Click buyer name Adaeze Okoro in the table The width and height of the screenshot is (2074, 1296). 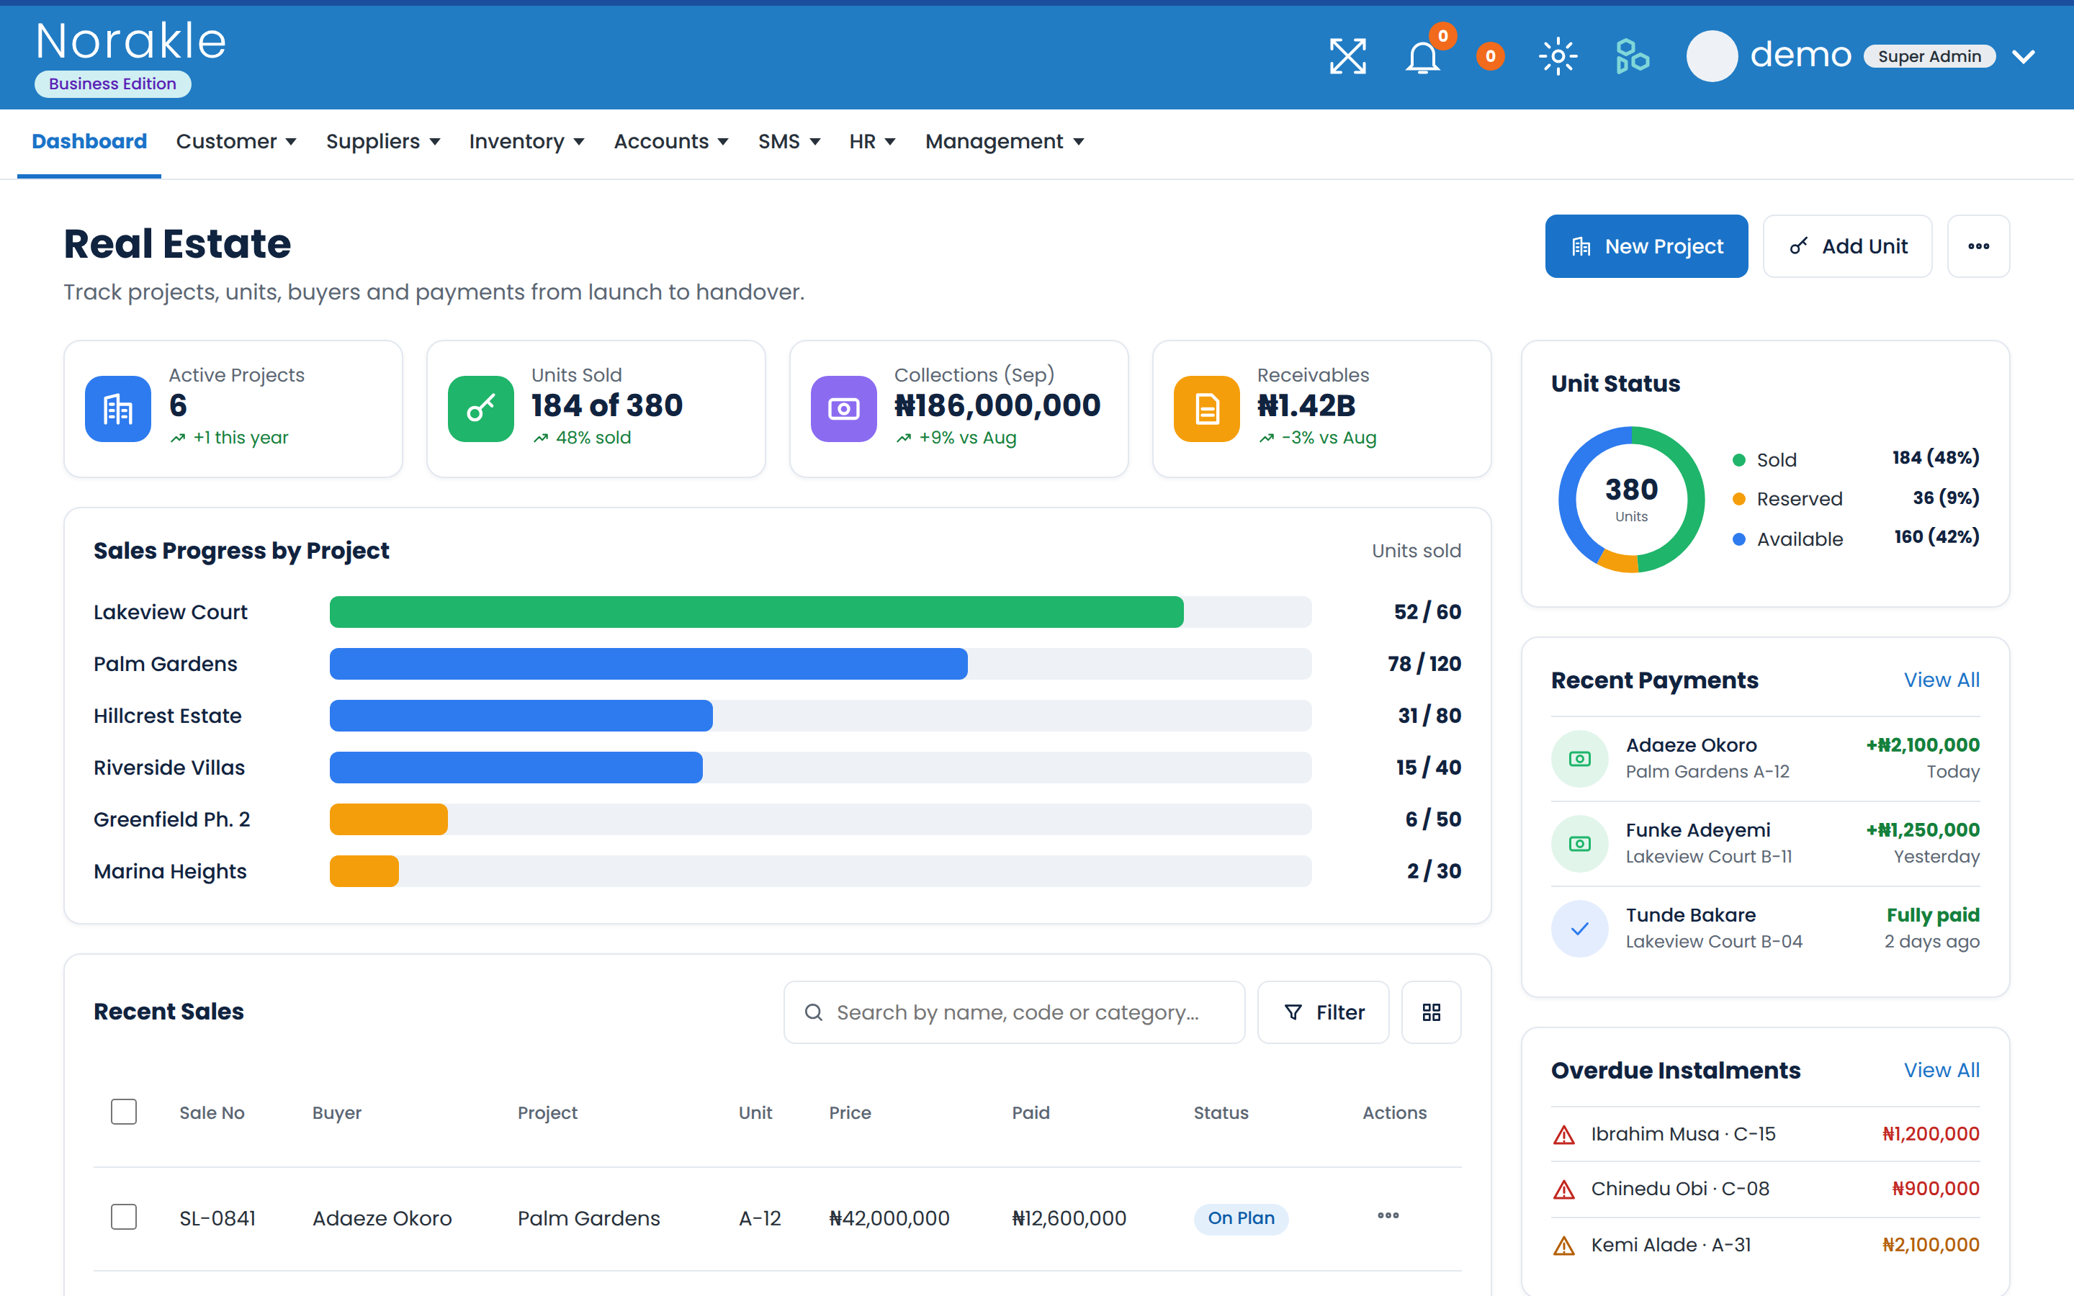(382, 1218)
